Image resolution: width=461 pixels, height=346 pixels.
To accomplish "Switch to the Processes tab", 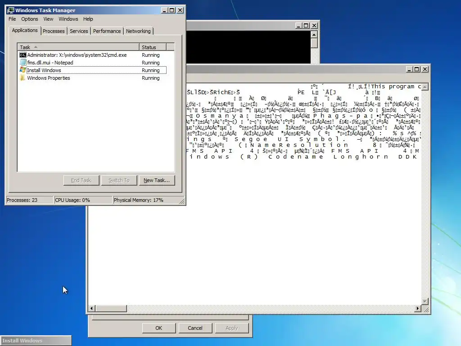I will coord(54,31).
